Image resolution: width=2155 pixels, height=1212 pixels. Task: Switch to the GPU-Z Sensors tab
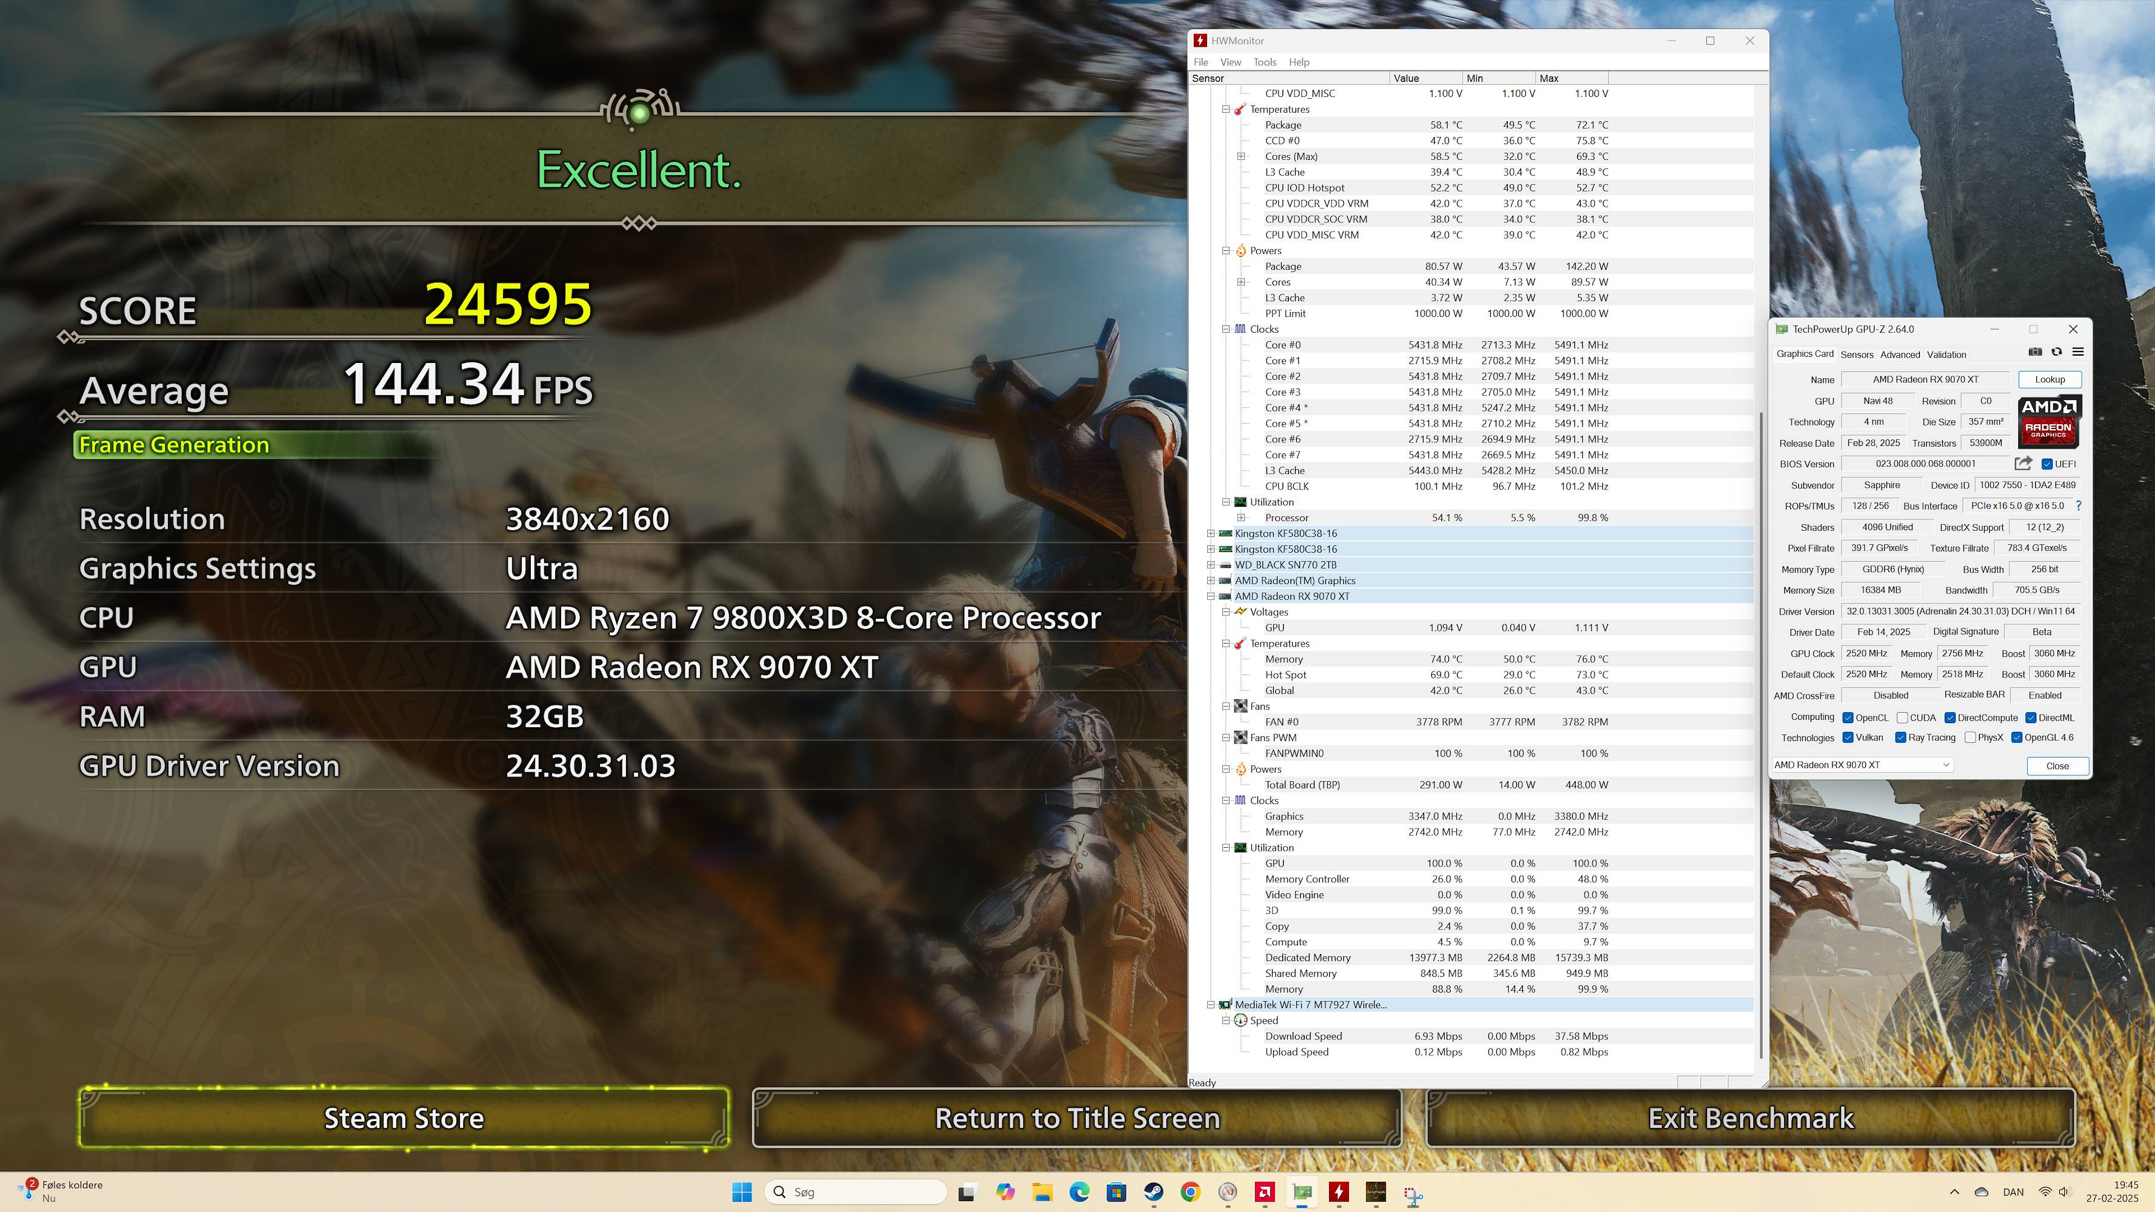1856,355
